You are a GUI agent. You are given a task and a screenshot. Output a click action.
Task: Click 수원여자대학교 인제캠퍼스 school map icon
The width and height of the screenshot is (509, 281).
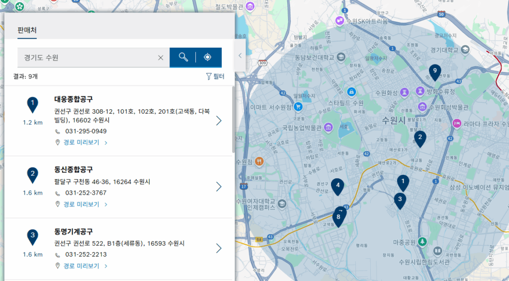click(x=282, y=204)
